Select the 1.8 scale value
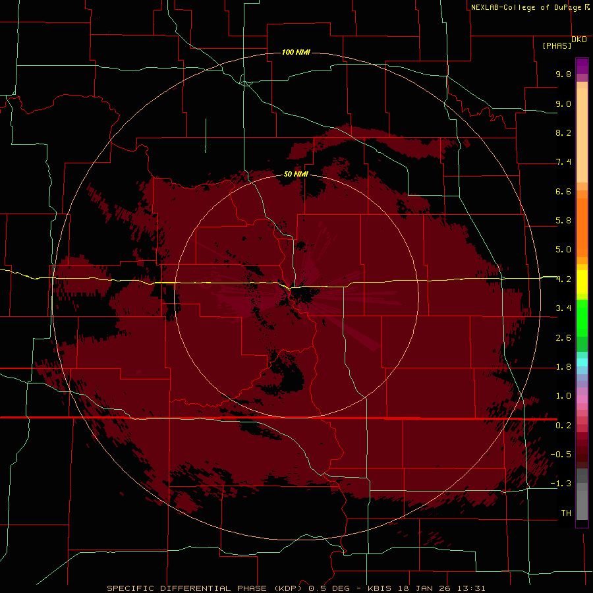Image resolution: width=593 pixels, height=593 pixels. pyautogui.click(x=563, y=367)
